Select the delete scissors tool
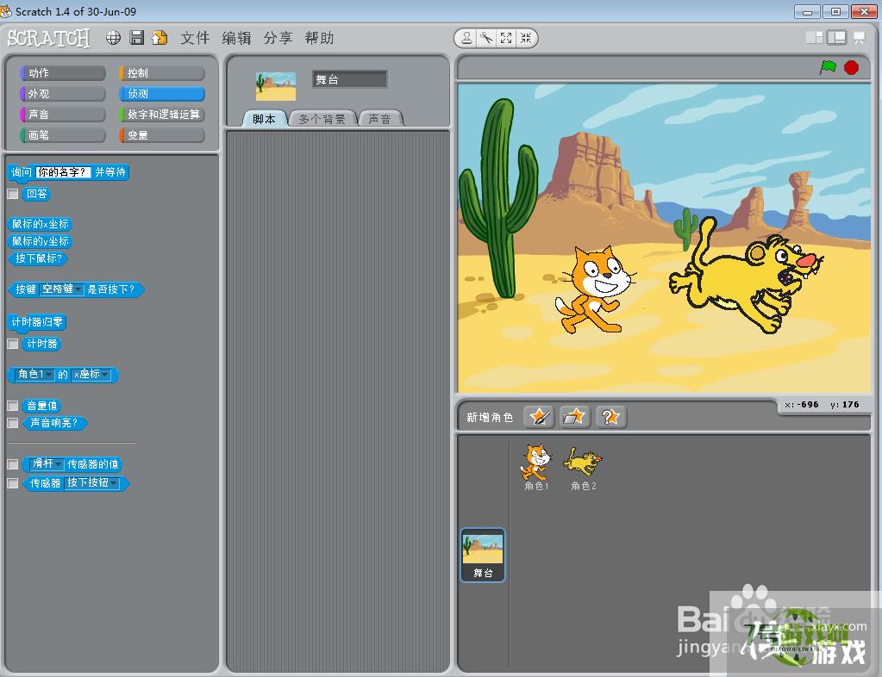The height and width of the screenshot is (677, 882). point(486,38)
